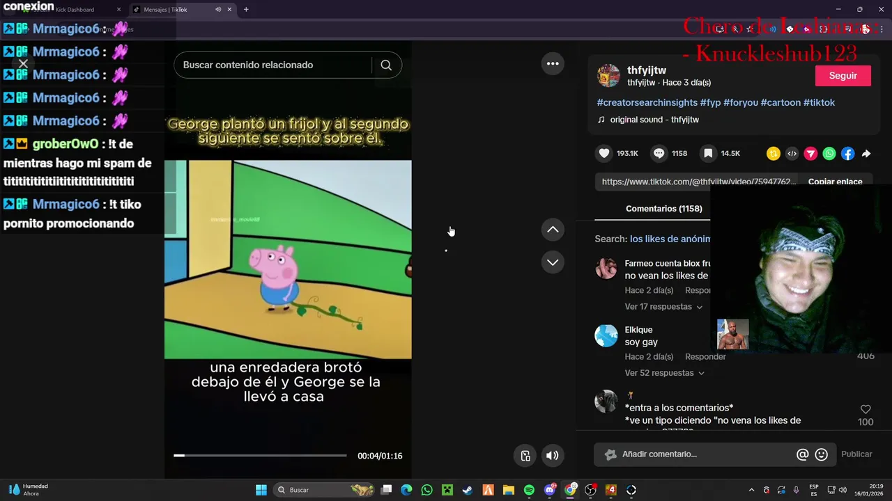Viewport: 892px width, 501px height.
Task: Open comments via speech bubble icon
Action: [x=659, y=153]
